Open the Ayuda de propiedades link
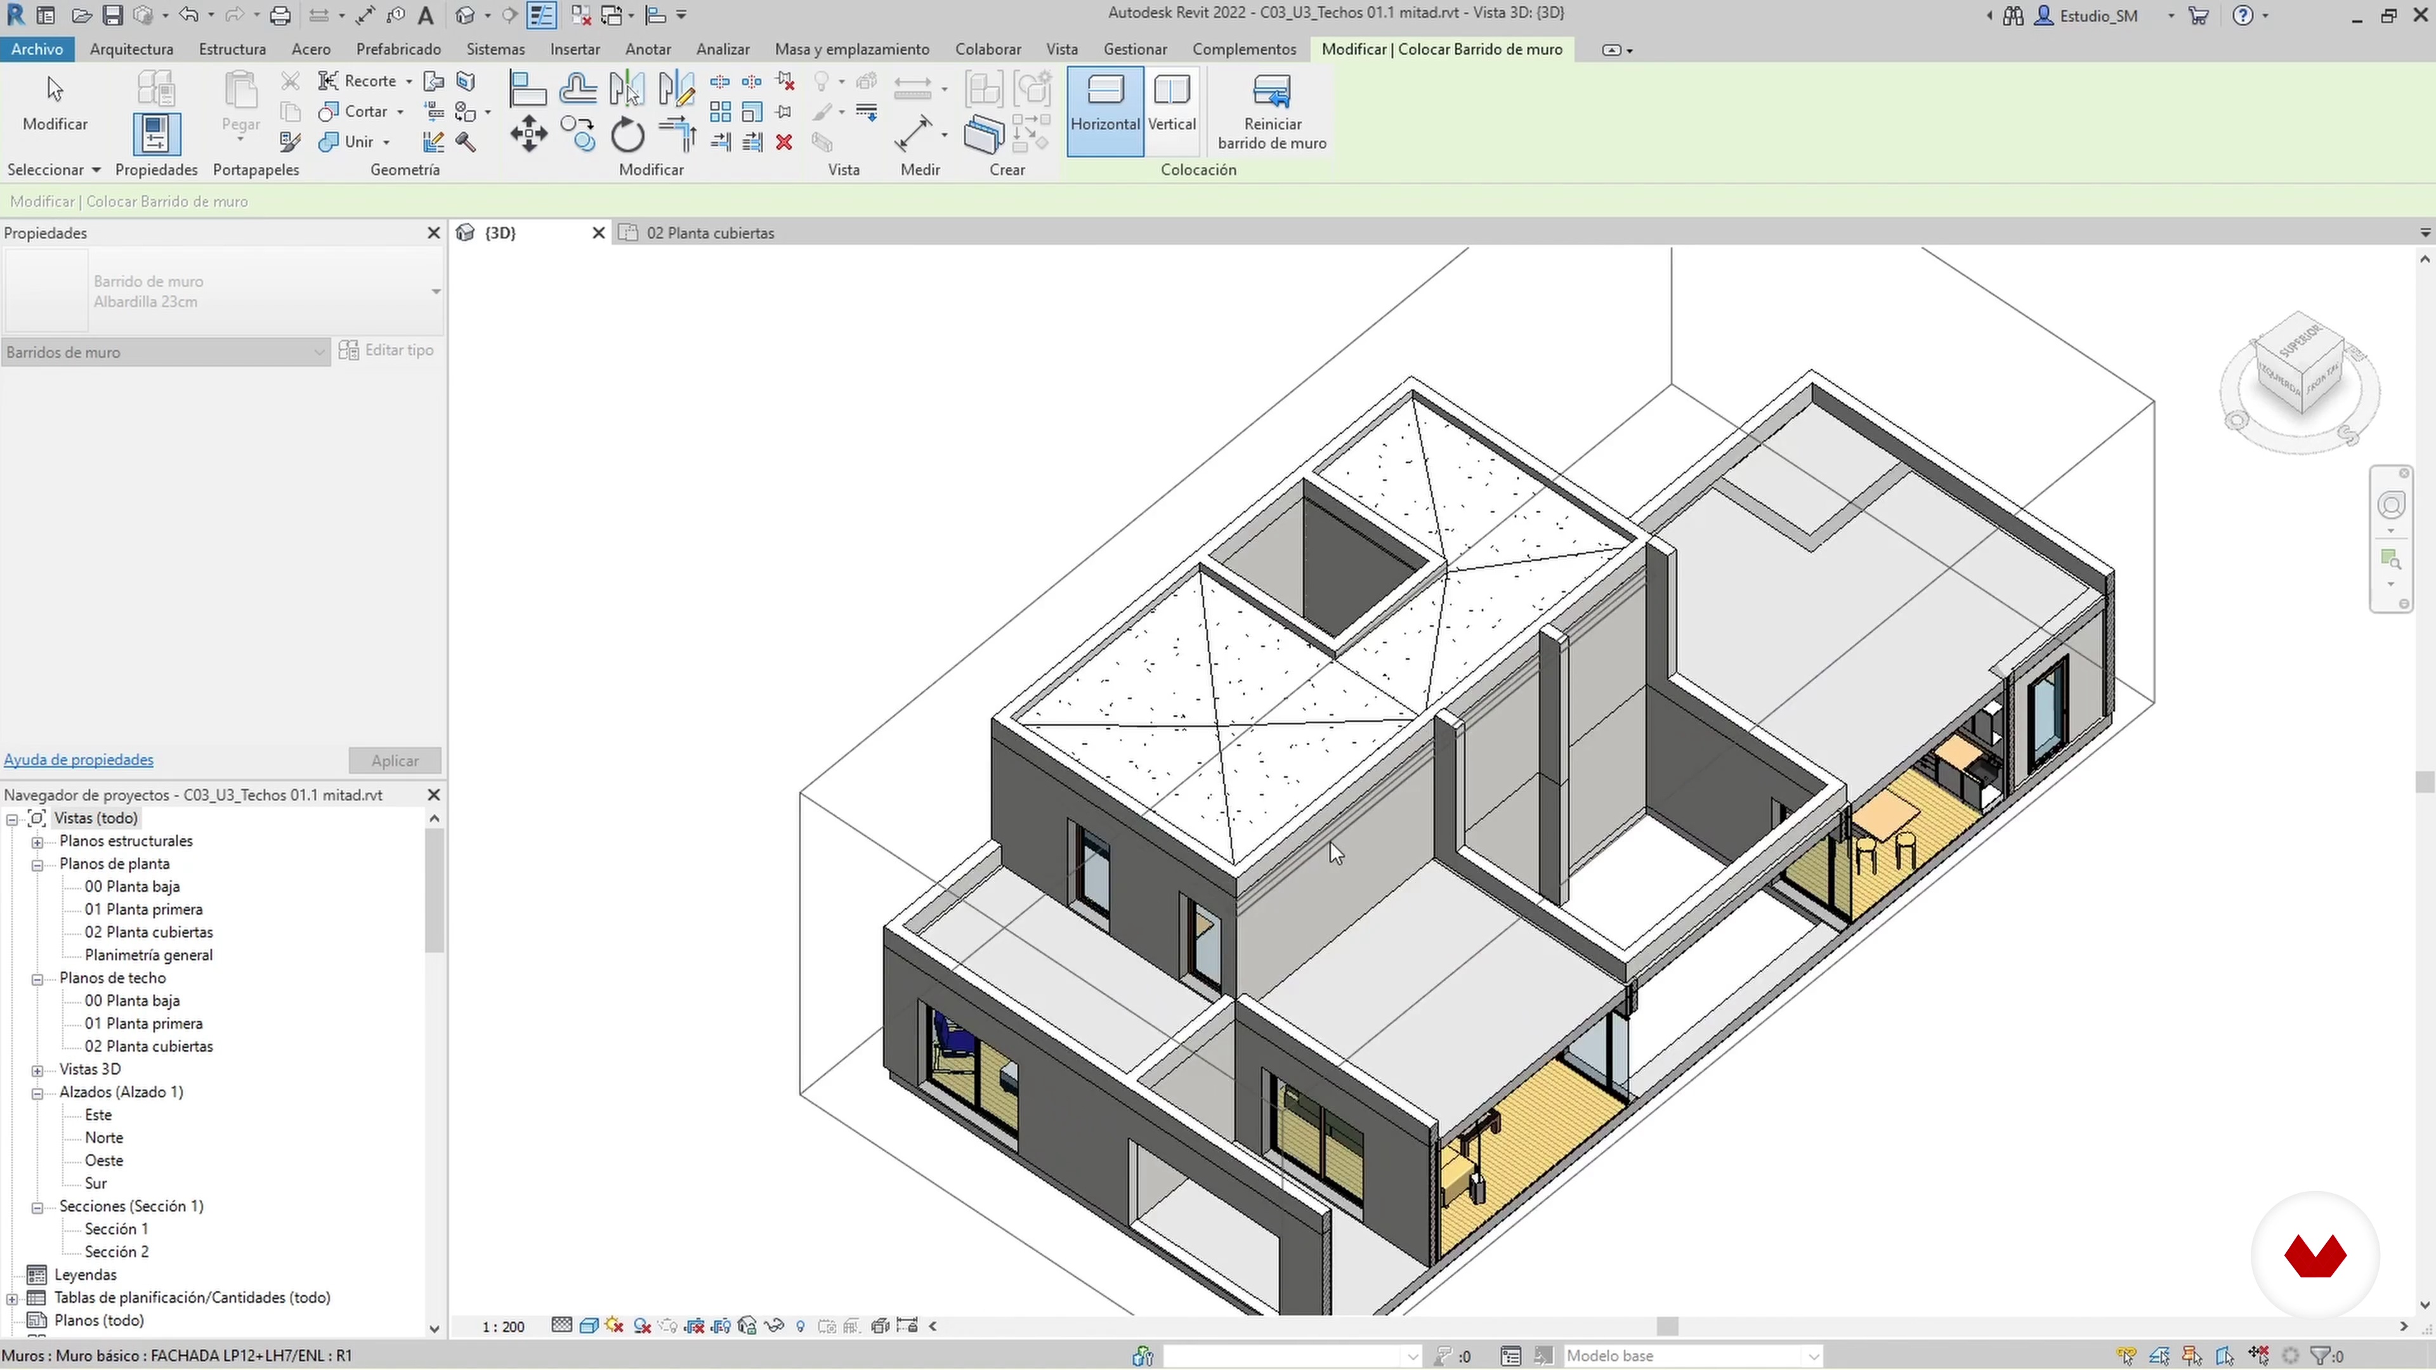Screen dimensions: 2436x1370 [x=79, y=760]
